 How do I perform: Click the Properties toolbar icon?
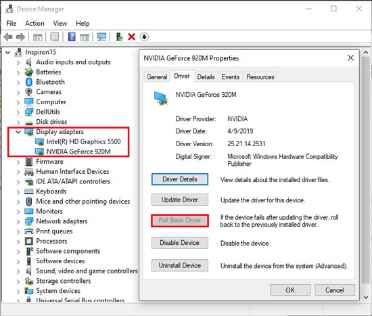tap(55, 37)
